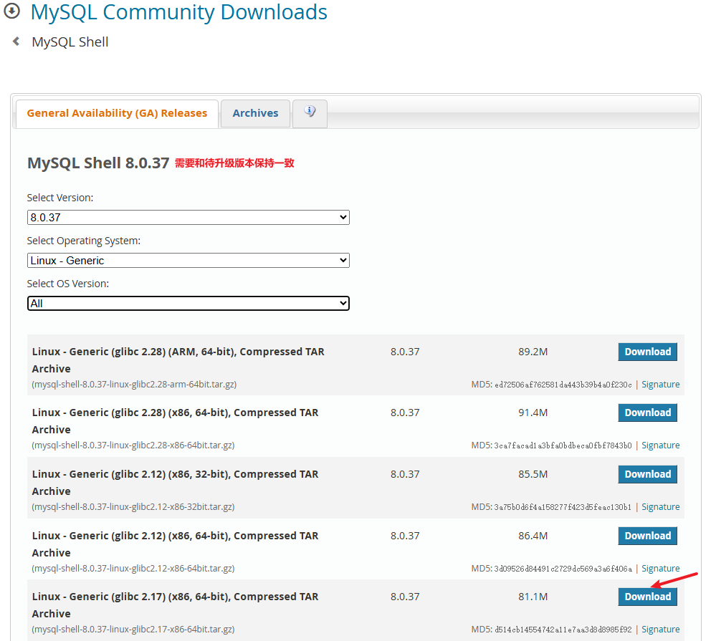Download the glibc 2.12 x86 32-bit archive
The image size is (716, 641).
(647, 474)
